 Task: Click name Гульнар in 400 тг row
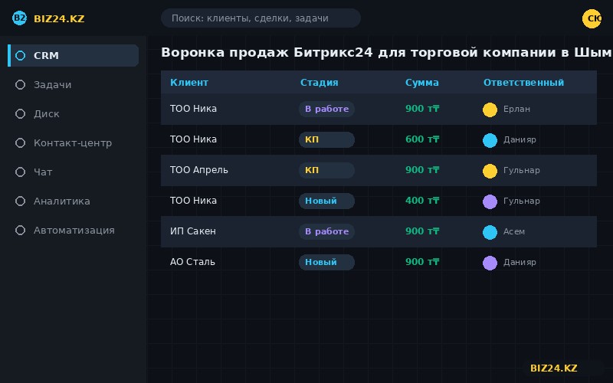[x=522, y=201]
